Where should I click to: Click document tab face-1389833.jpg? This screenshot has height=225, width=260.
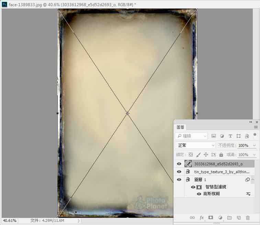point(72,5)
